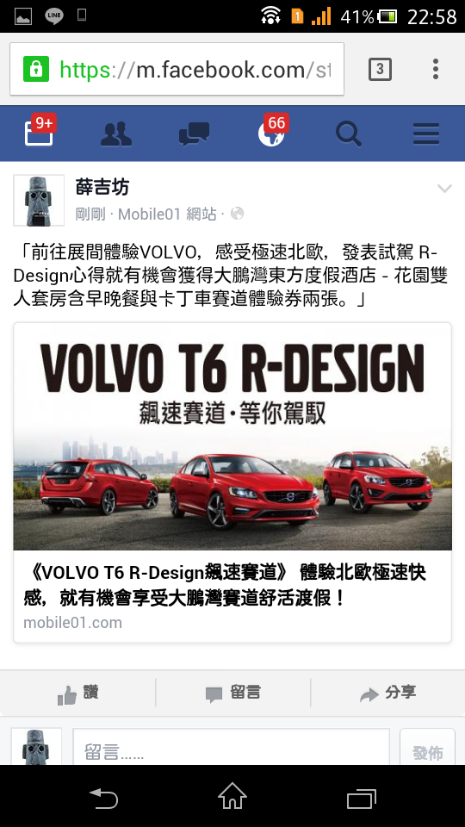Open the friend requests icon
Image resolution: width=465 pixels, height=827 pixels.
point(116,134)
